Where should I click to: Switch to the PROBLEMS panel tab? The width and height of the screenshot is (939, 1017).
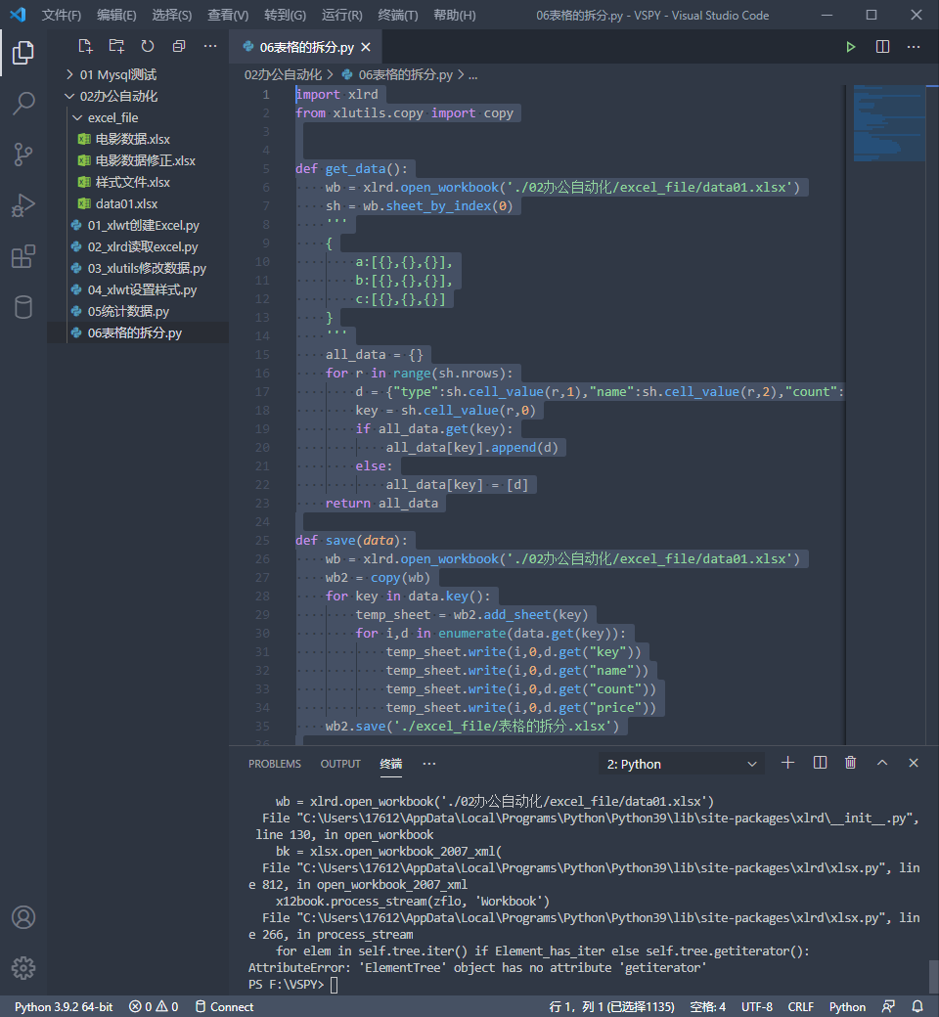coord(275,764)
